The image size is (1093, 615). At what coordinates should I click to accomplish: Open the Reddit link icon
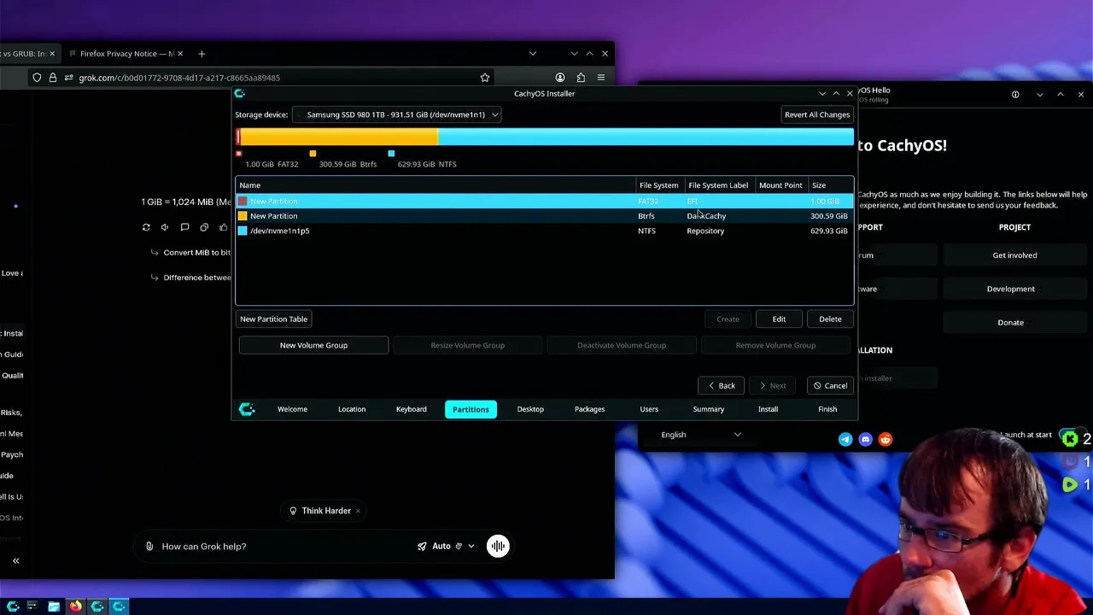pyautogui.click(x=886, y=439)
